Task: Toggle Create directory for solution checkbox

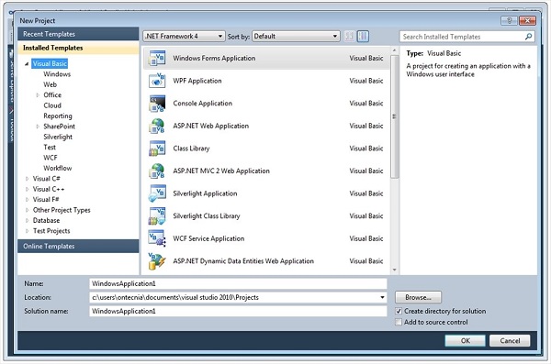Action: [399, 311]
